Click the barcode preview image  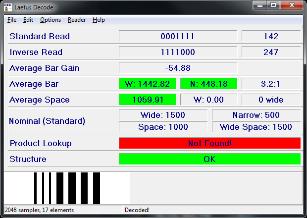(x=67, y=188)
